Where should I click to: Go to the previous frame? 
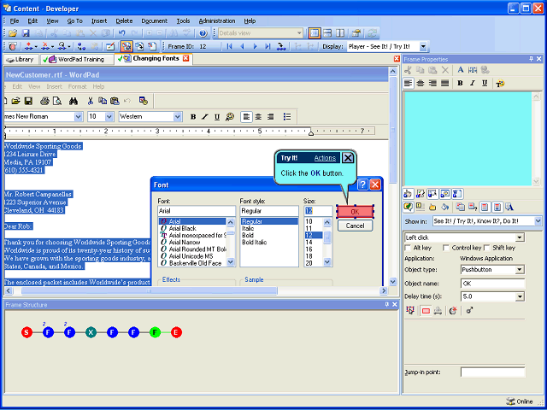[242, 46]
